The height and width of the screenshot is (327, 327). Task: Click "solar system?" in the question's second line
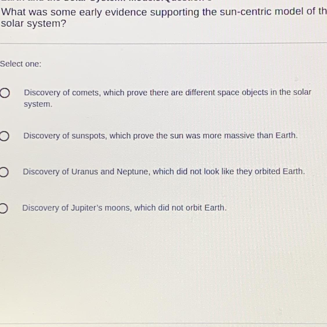point(33,24)
